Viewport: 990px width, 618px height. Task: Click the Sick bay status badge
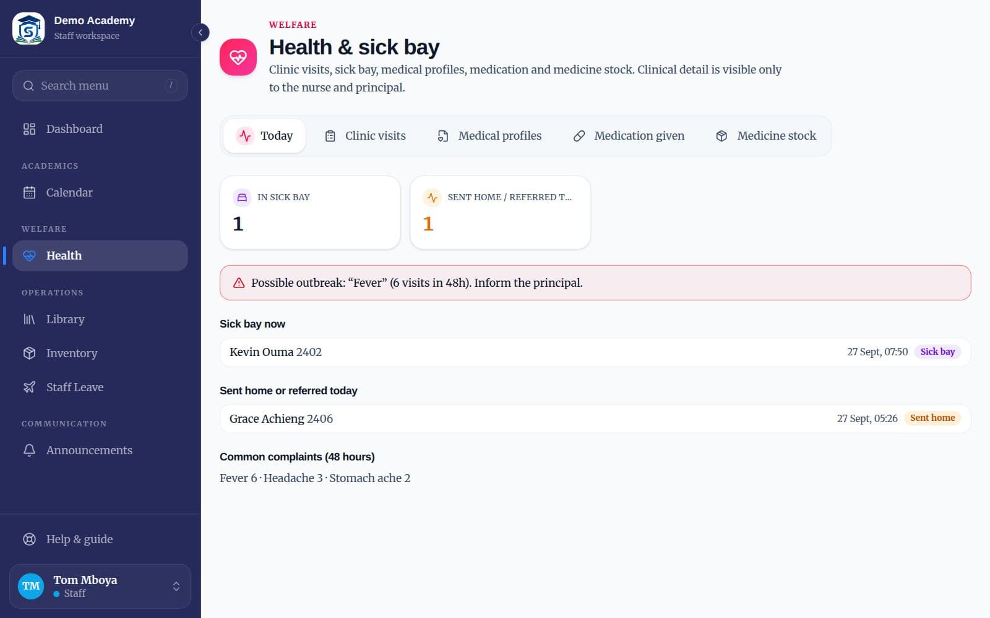937,352
